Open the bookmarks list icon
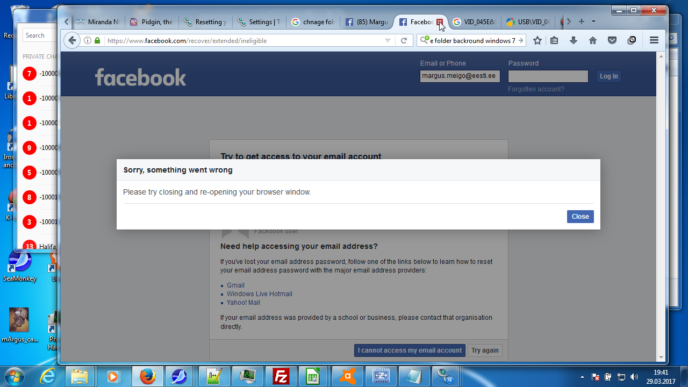Viewport: 688px width, 387px height. [x=554, y=40]
